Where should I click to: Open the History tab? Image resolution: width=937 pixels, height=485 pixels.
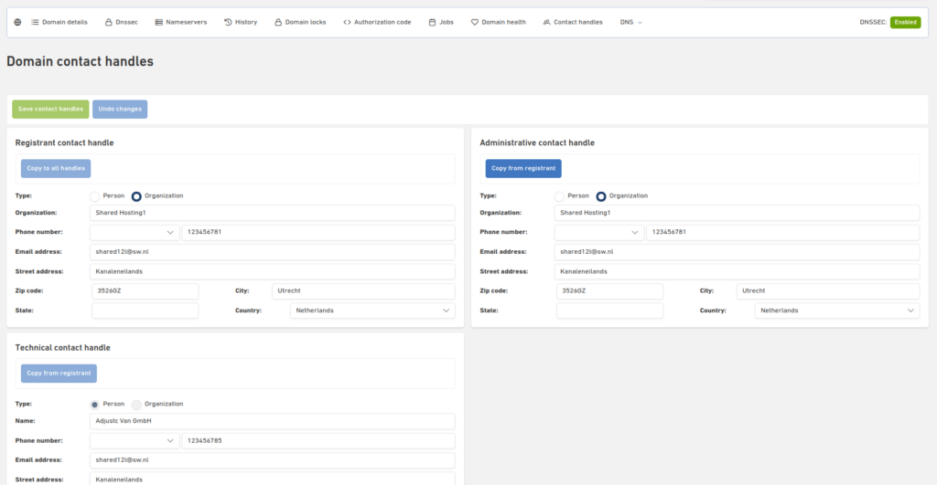(x=241, y=22)
